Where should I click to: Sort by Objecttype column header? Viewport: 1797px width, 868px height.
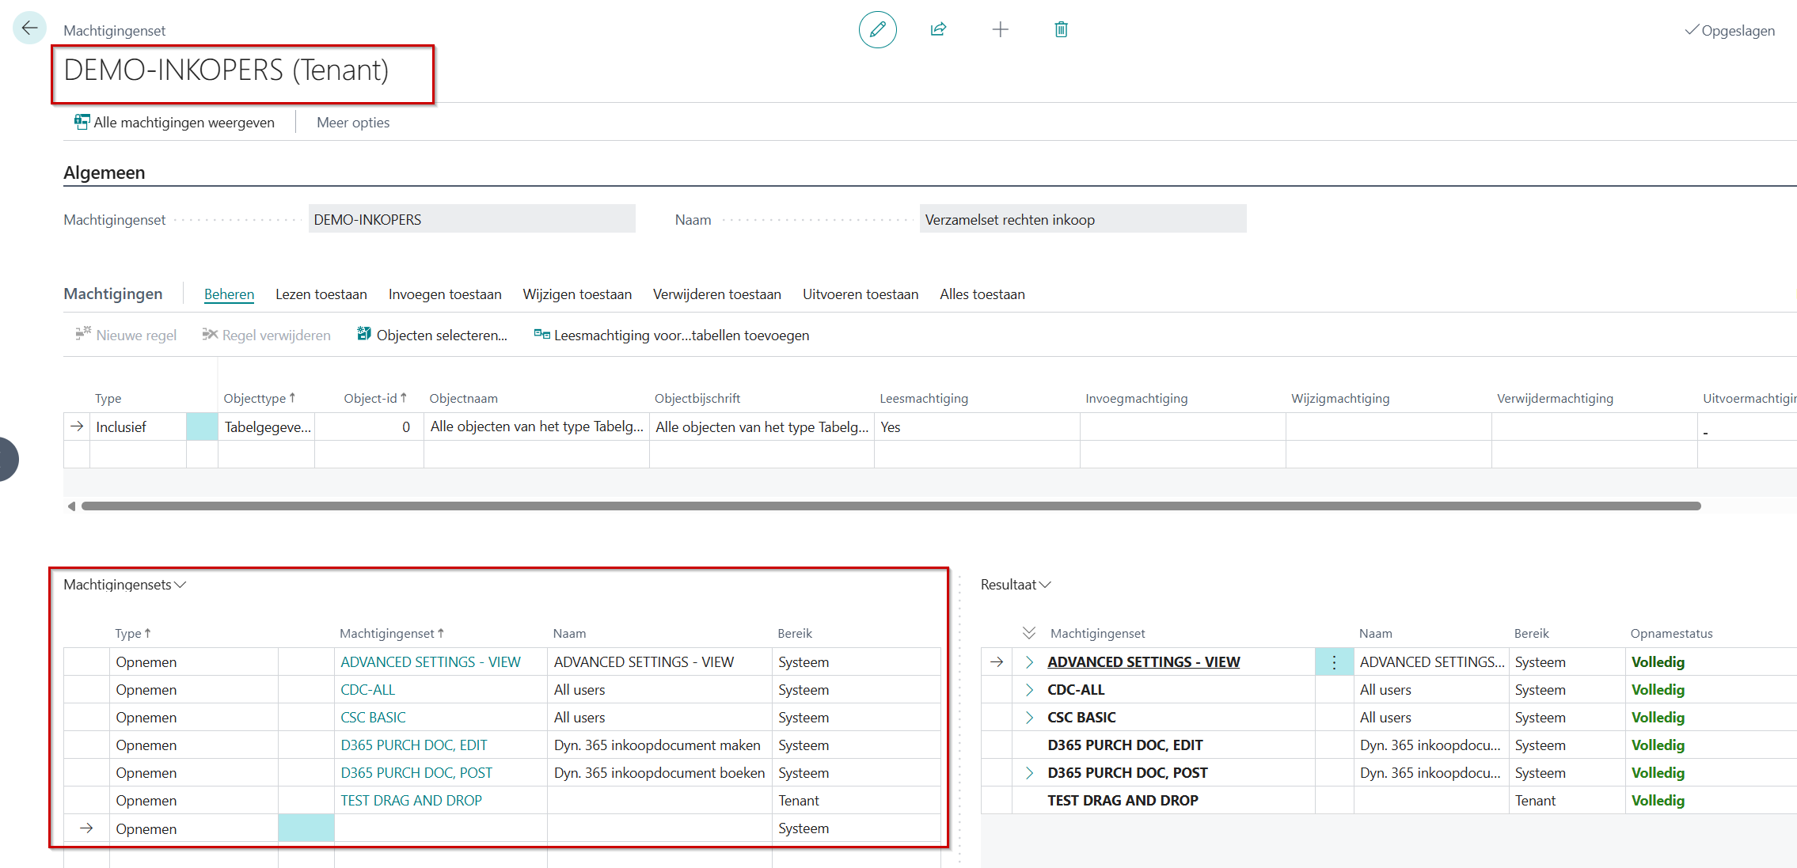point(259,398)
